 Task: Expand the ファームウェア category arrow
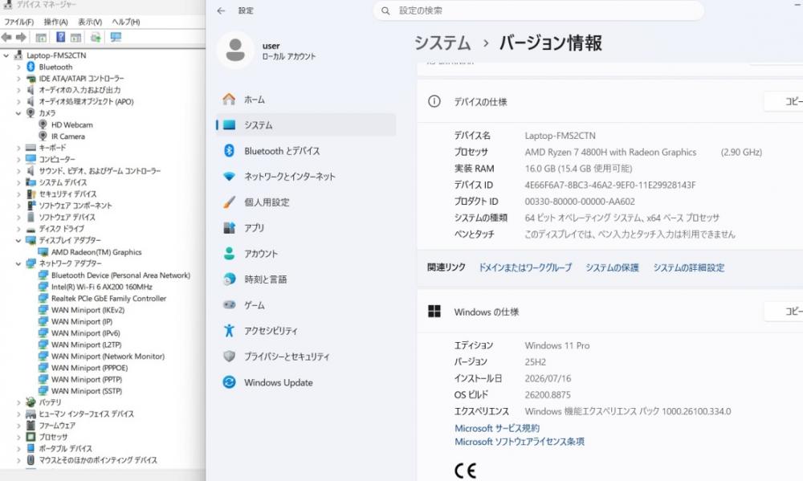[x=18, y=426]
